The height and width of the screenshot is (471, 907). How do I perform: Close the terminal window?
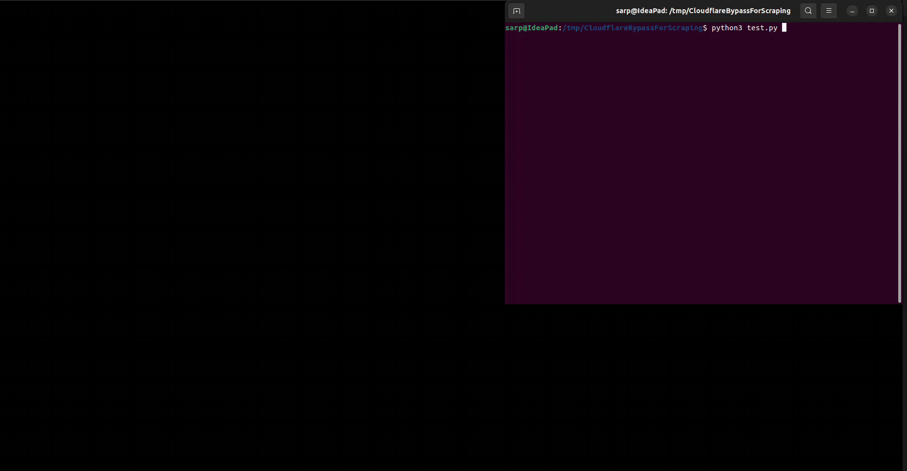tap(891, 11)
